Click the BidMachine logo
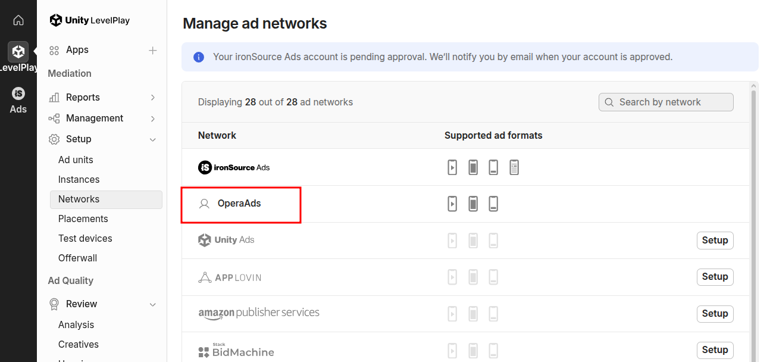Viewport: 770px width, 362px height. tap(236, 351)
